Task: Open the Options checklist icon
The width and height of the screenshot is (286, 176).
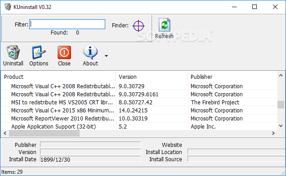Action: click(x=39, y=52)
